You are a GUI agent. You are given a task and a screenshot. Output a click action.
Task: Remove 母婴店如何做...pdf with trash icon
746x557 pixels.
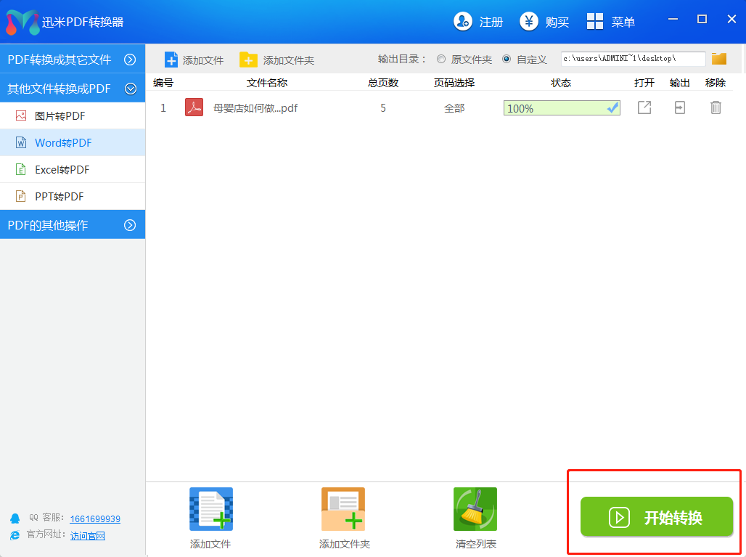(716, 107)
